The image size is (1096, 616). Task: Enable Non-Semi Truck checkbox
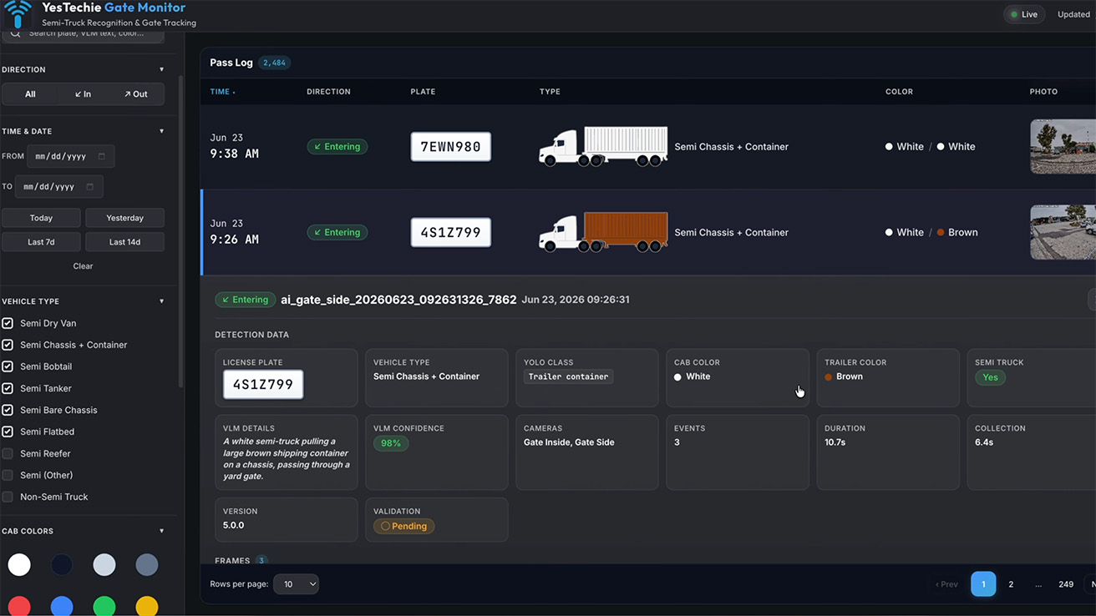tap(8, 497)
